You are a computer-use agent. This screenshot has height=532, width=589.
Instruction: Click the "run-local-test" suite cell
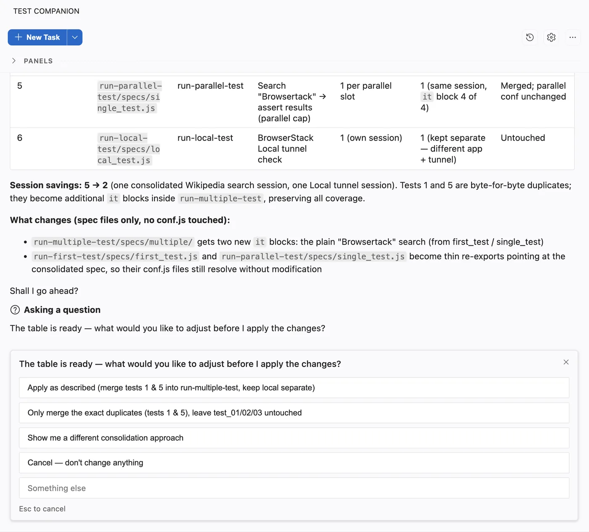coord(205,138)
